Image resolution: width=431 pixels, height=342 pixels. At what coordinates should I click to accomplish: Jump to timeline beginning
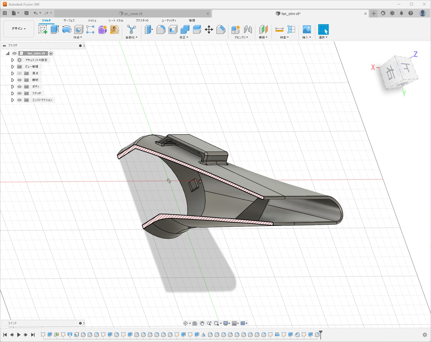pos(5,335)
